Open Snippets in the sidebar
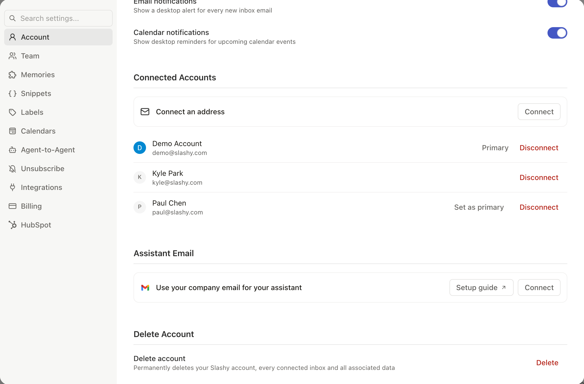Viewport: 584px width, 384px height. coord(58,93)
